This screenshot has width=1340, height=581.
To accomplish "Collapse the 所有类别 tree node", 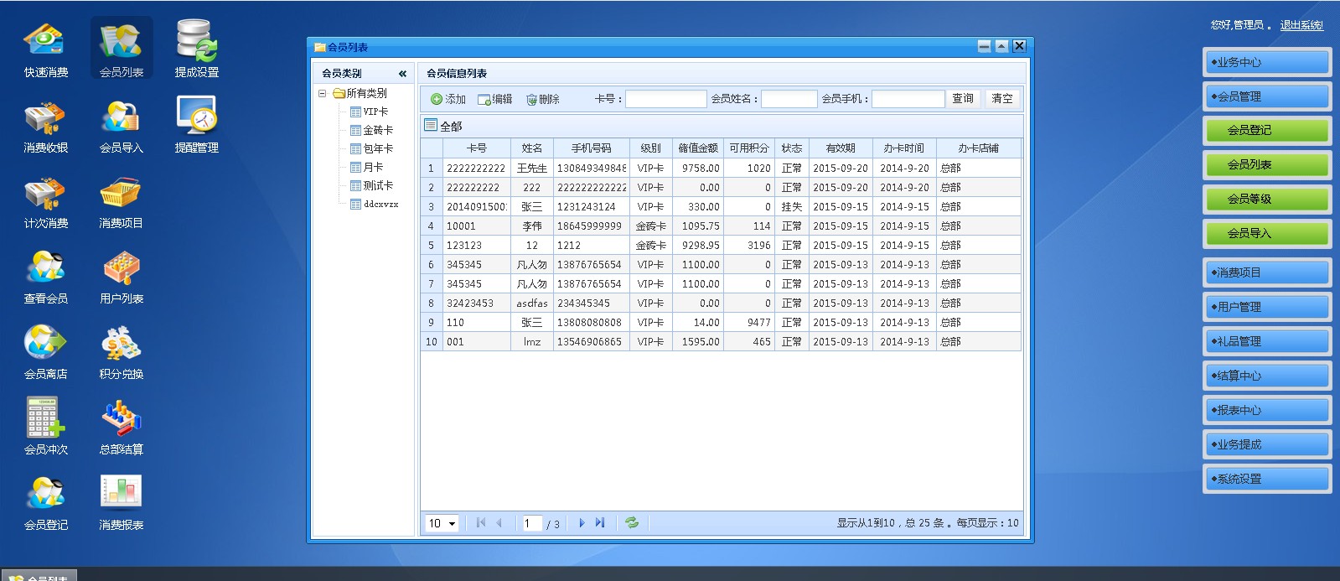I will 323,93.
